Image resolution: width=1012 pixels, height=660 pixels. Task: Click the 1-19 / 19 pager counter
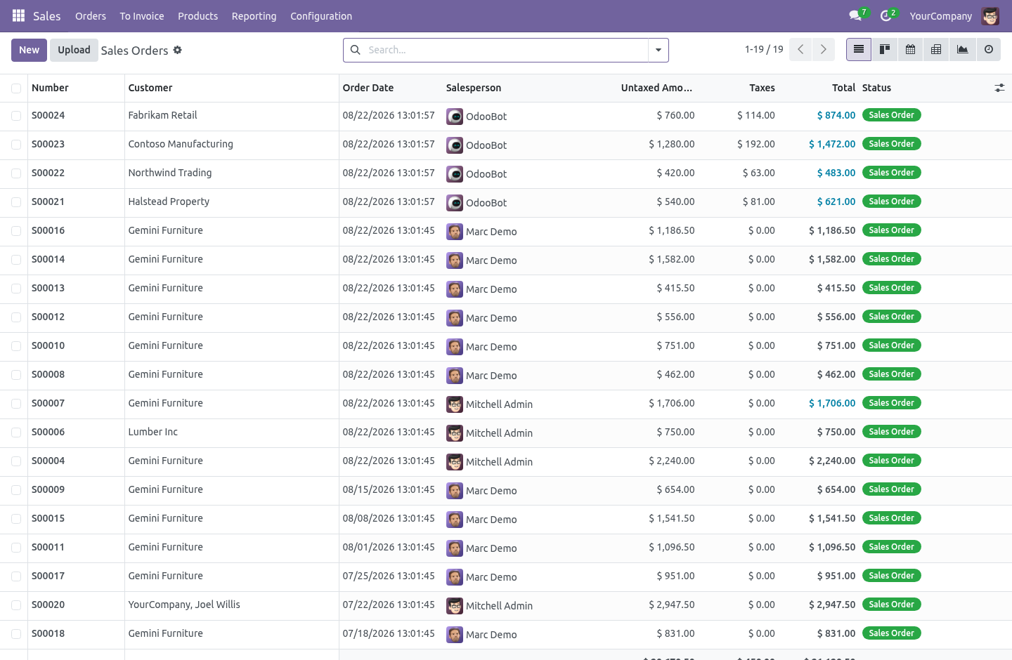click(764, 49)
